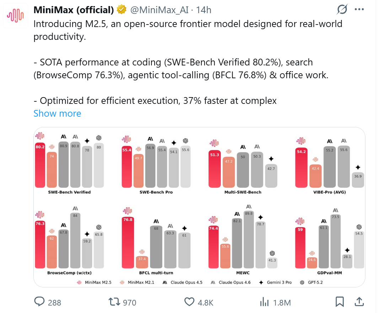
Task: Expand the truncated post with Show more
Action: coord(57,113)
